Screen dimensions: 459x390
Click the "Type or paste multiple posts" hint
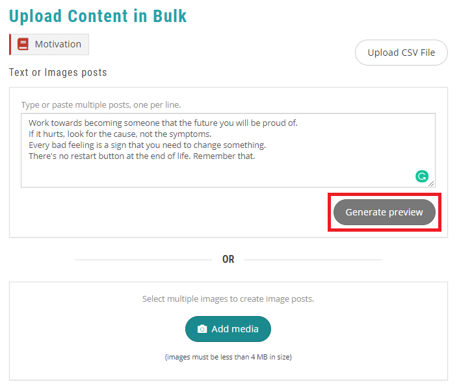tap(101, 104)
